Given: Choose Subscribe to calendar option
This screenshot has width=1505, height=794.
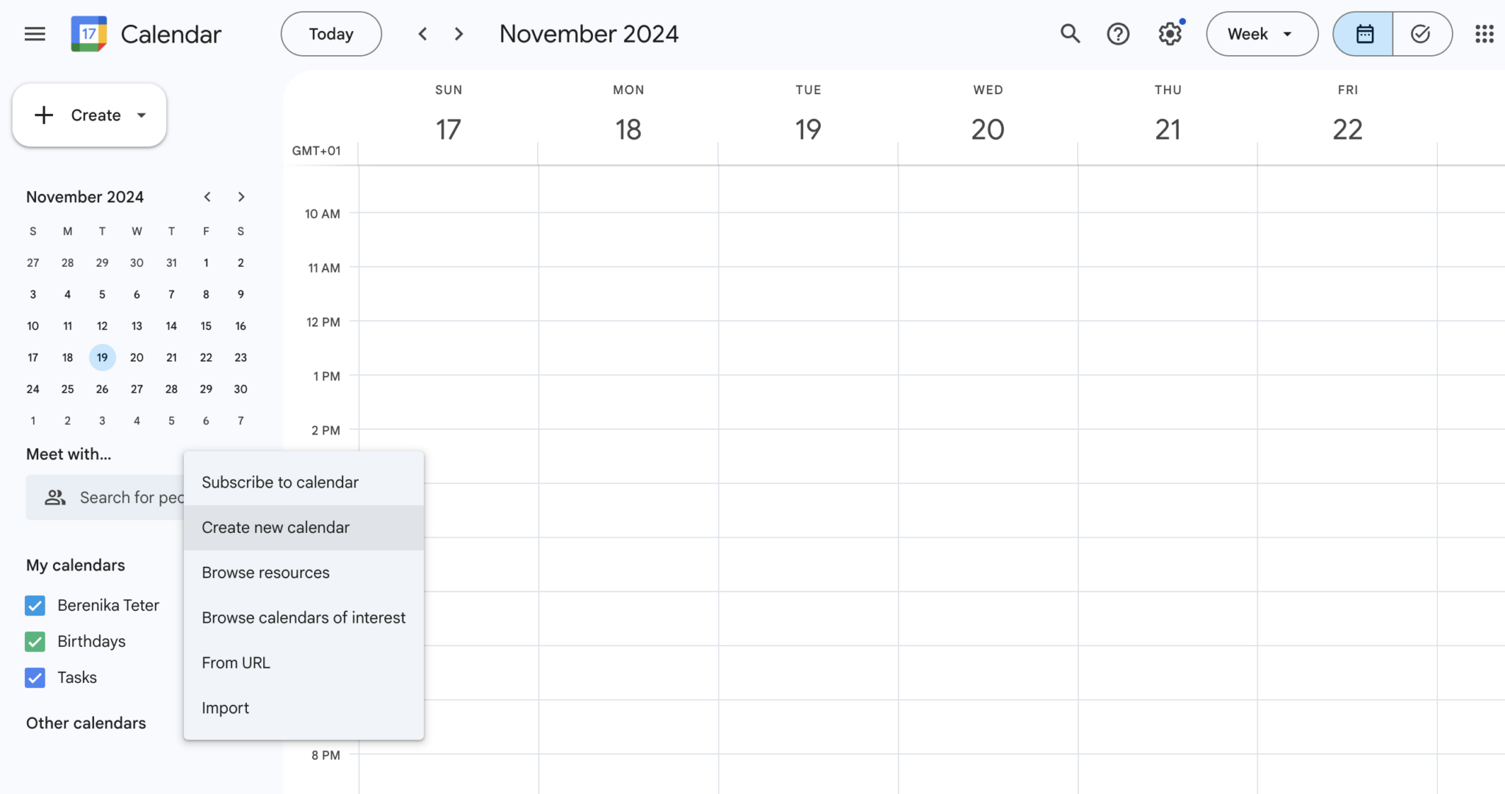Looking at the screenshot, I should [x=280, y=482].
